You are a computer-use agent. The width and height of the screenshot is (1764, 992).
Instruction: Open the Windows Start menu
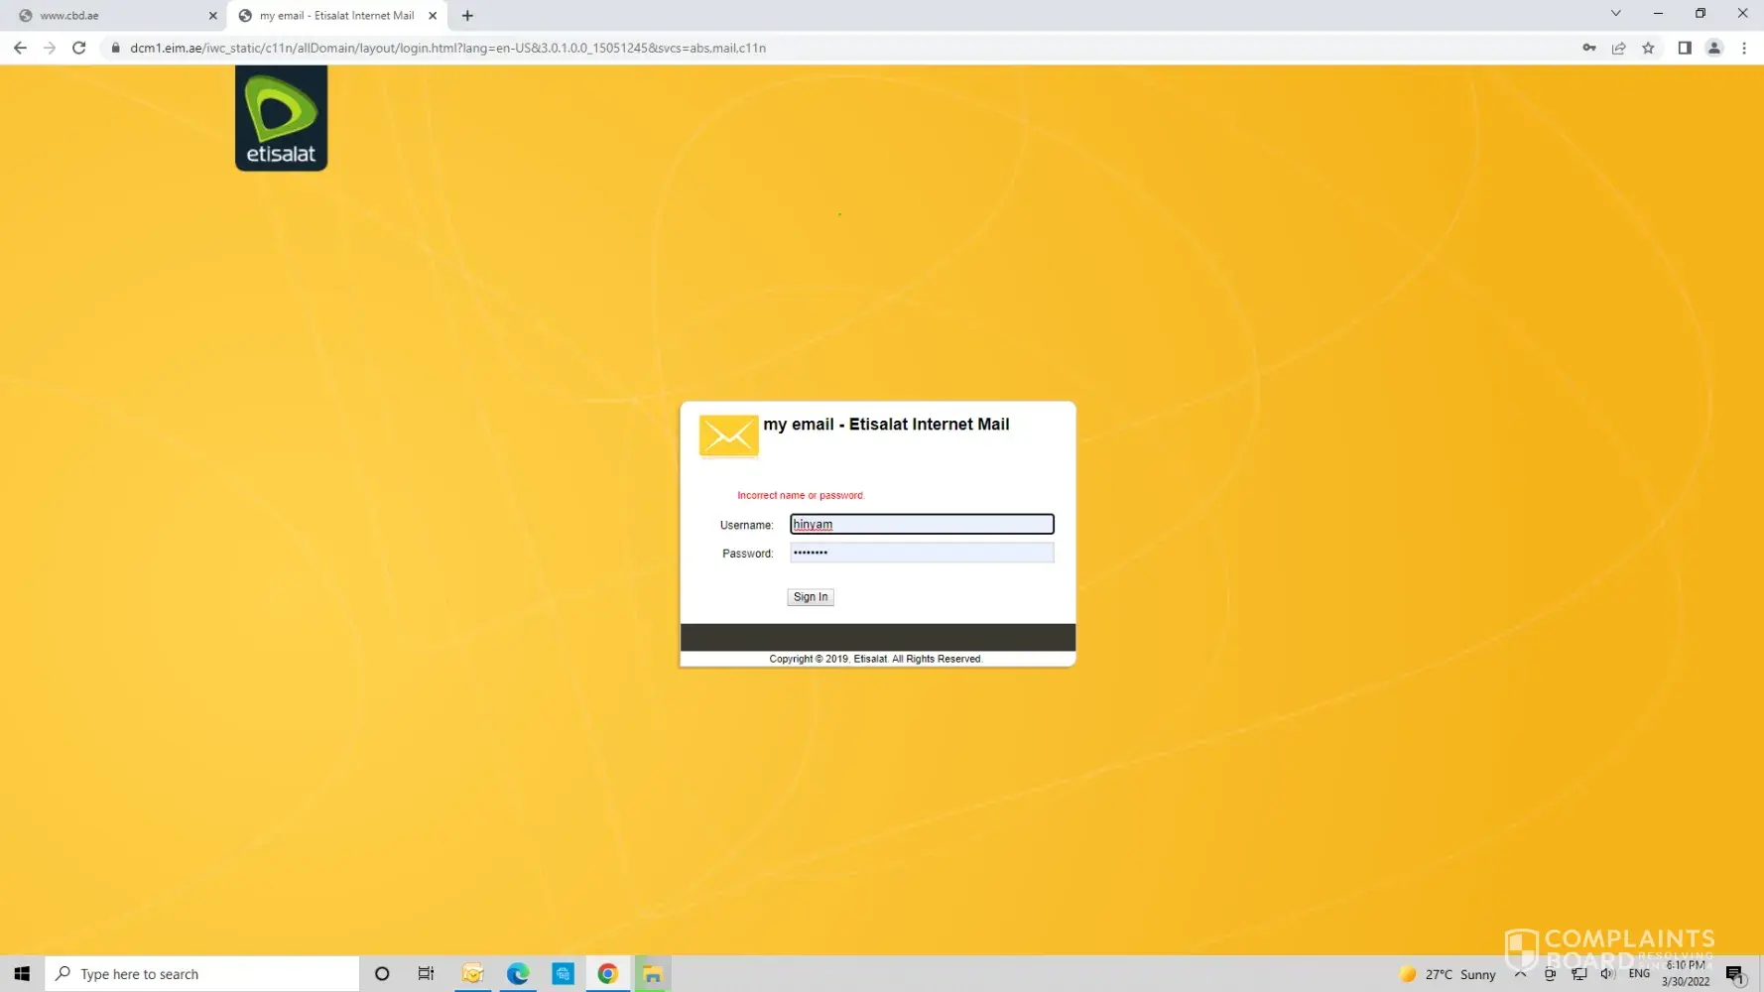[22, 974]
